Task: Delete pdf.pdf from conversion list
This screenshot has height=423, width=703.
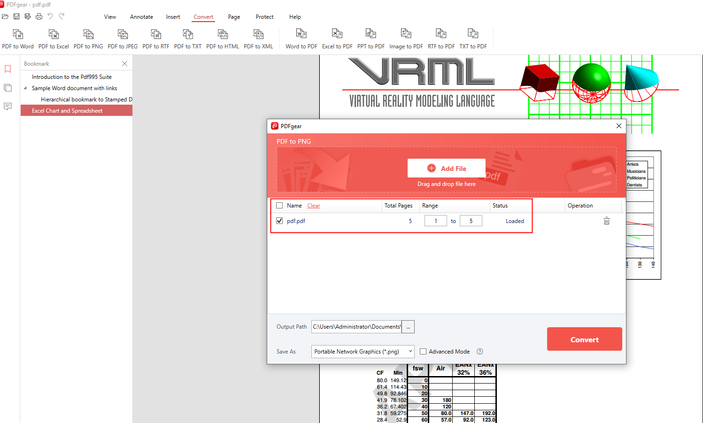Action: [607, 221]
